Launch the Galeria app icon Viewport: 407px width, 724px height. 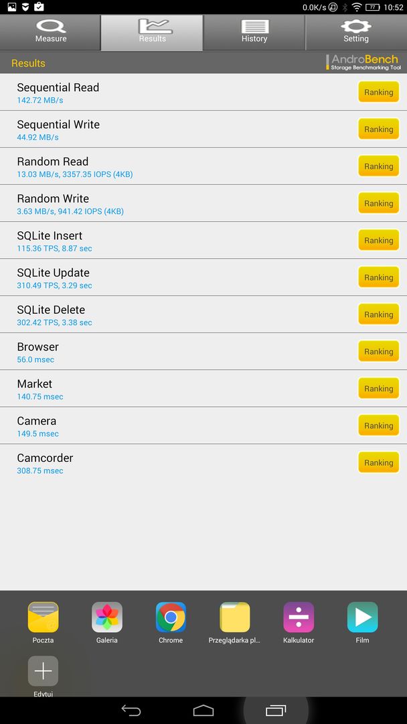(107, 617)
